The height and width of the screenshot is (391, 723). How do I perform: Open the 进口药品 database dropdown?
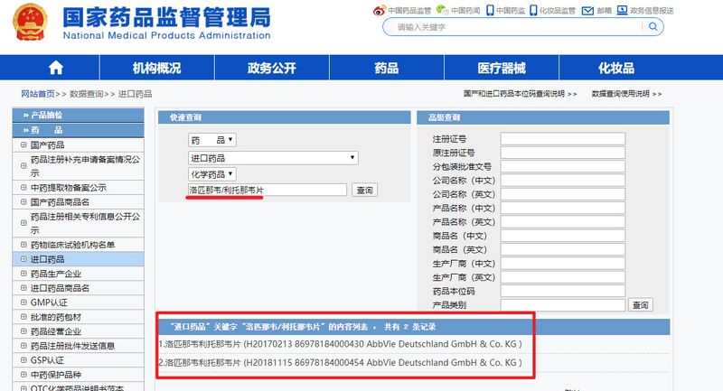(x=273, y=157)
